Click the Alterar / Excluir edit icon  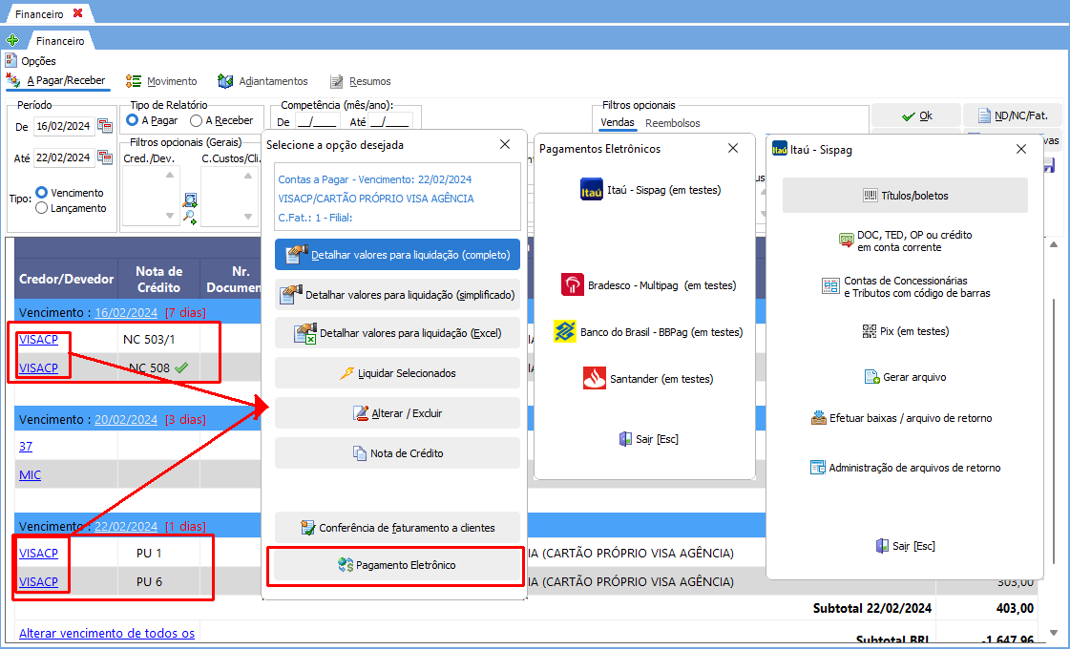click(x=360, y=413)
